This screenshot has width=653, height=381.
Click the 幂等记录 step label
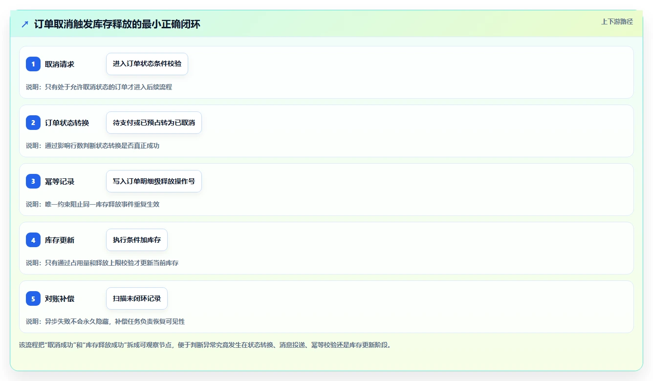[x=60, y=181]
